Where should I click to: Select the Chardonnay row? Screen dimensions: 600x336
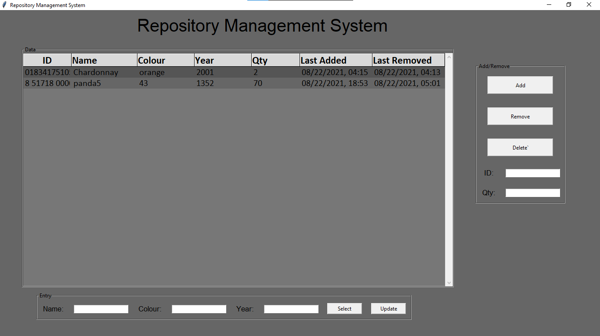176,72
